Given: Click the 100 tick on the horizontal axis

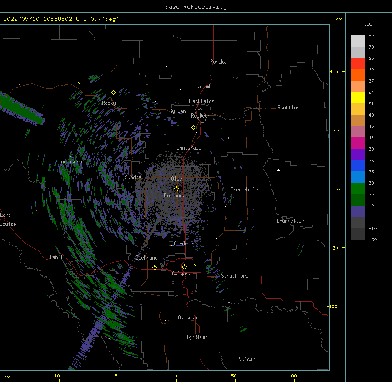Looking at the screenshot, I should click(292, 376).
